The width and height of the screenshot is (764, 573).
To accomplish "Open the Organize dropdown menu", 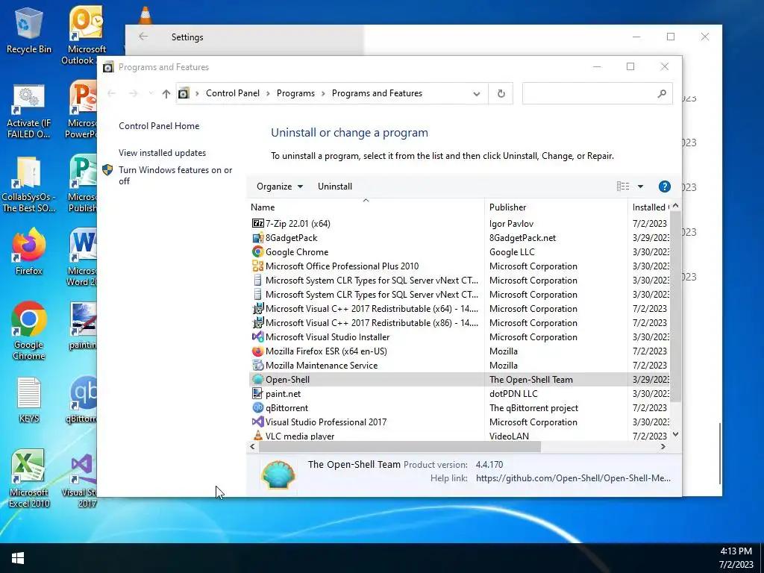I will [x=280, y=187].
